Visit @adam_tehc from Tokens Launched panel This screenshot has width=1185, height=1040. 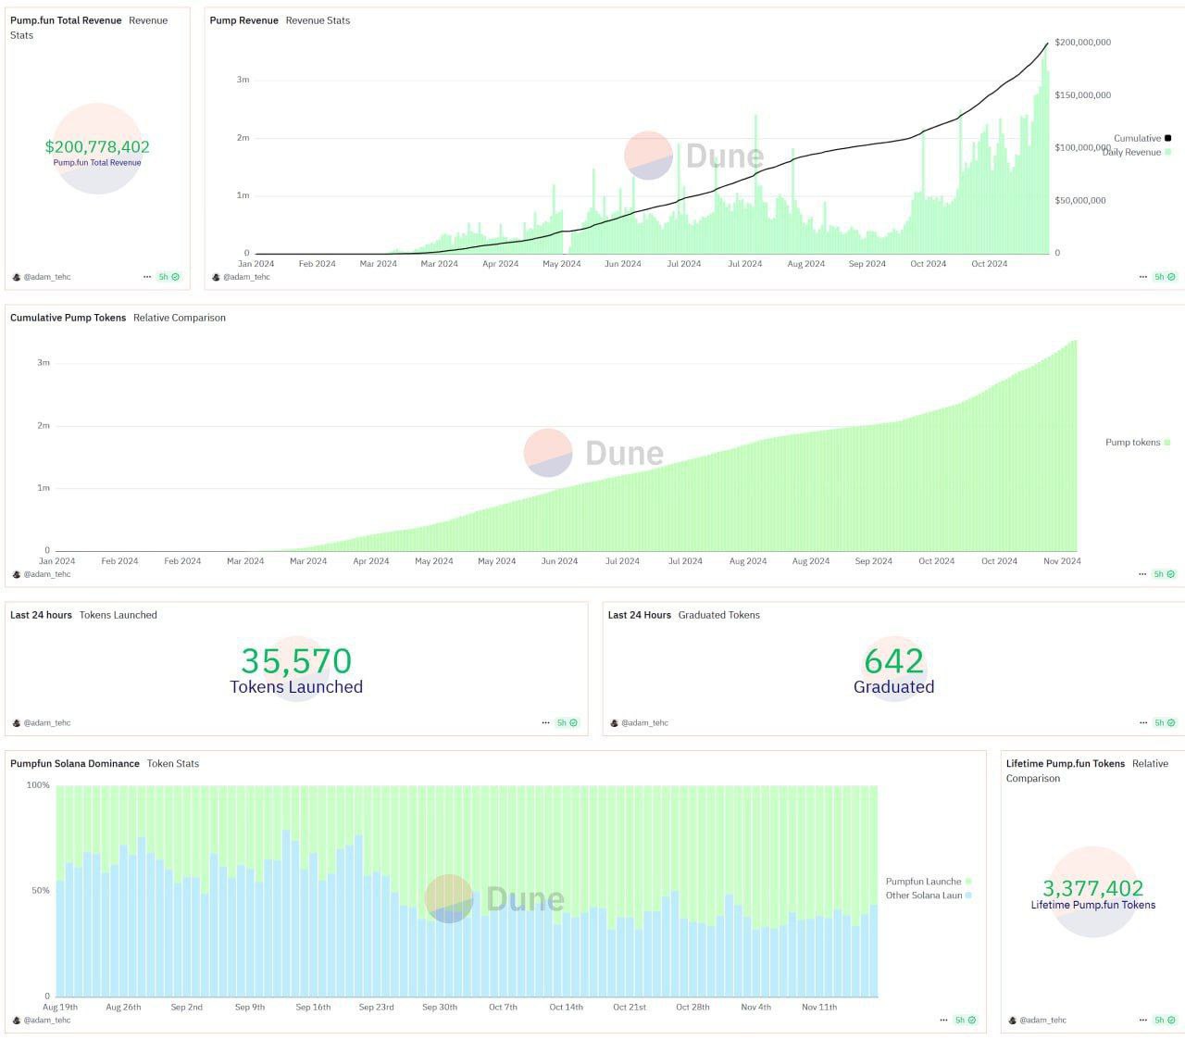click(47, 722)
